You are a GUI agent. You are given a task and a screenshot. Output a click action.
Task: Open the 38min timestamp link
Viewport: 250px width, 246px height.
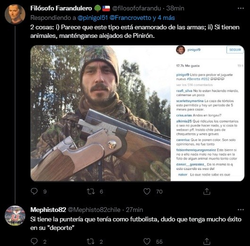[x=175, y=9]
